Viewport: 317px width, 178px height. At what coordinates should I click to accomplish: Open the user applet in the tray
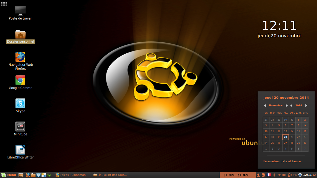[258, 175]
